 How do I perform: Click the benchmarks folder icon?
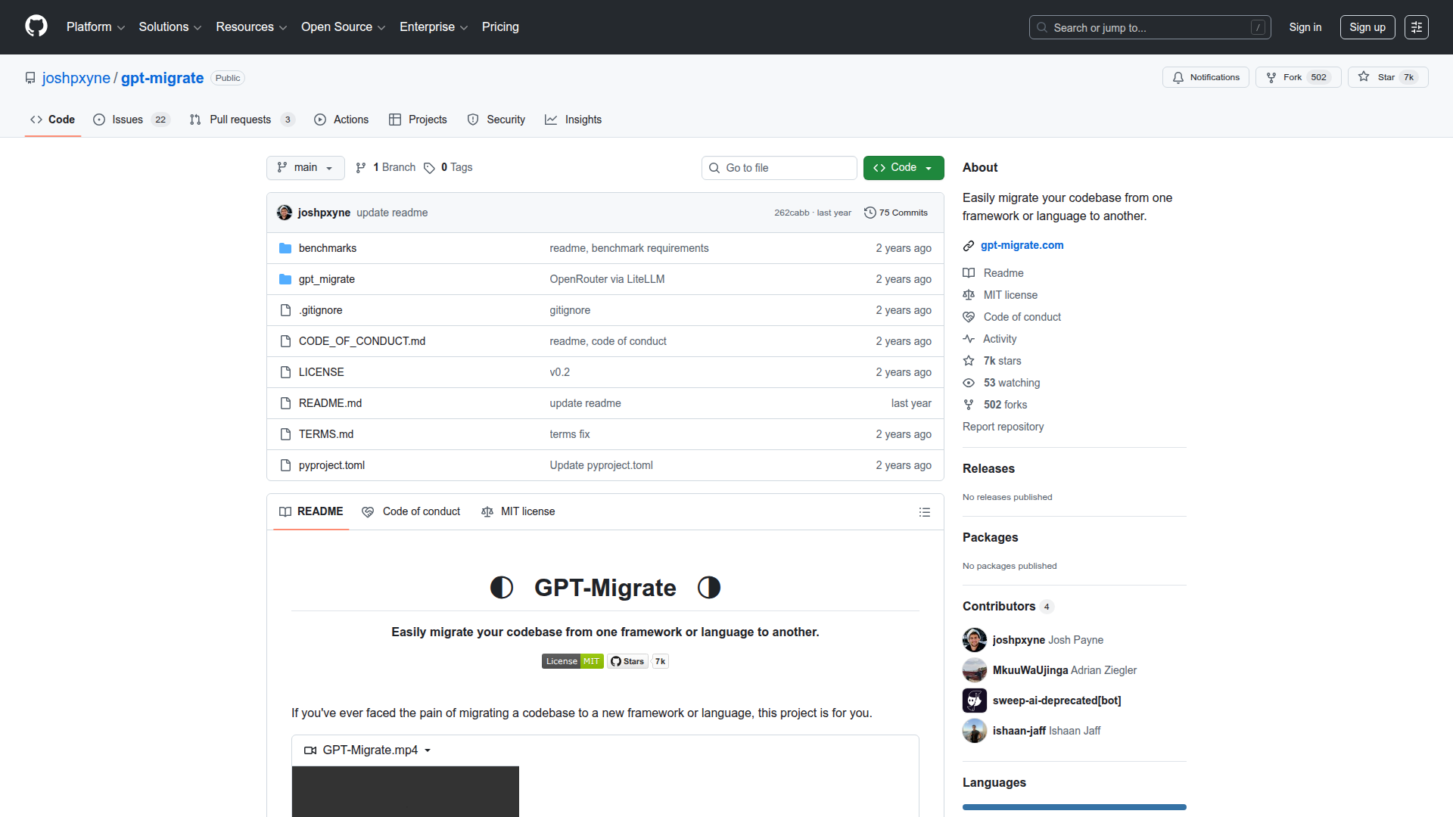(x=285, y=247)
